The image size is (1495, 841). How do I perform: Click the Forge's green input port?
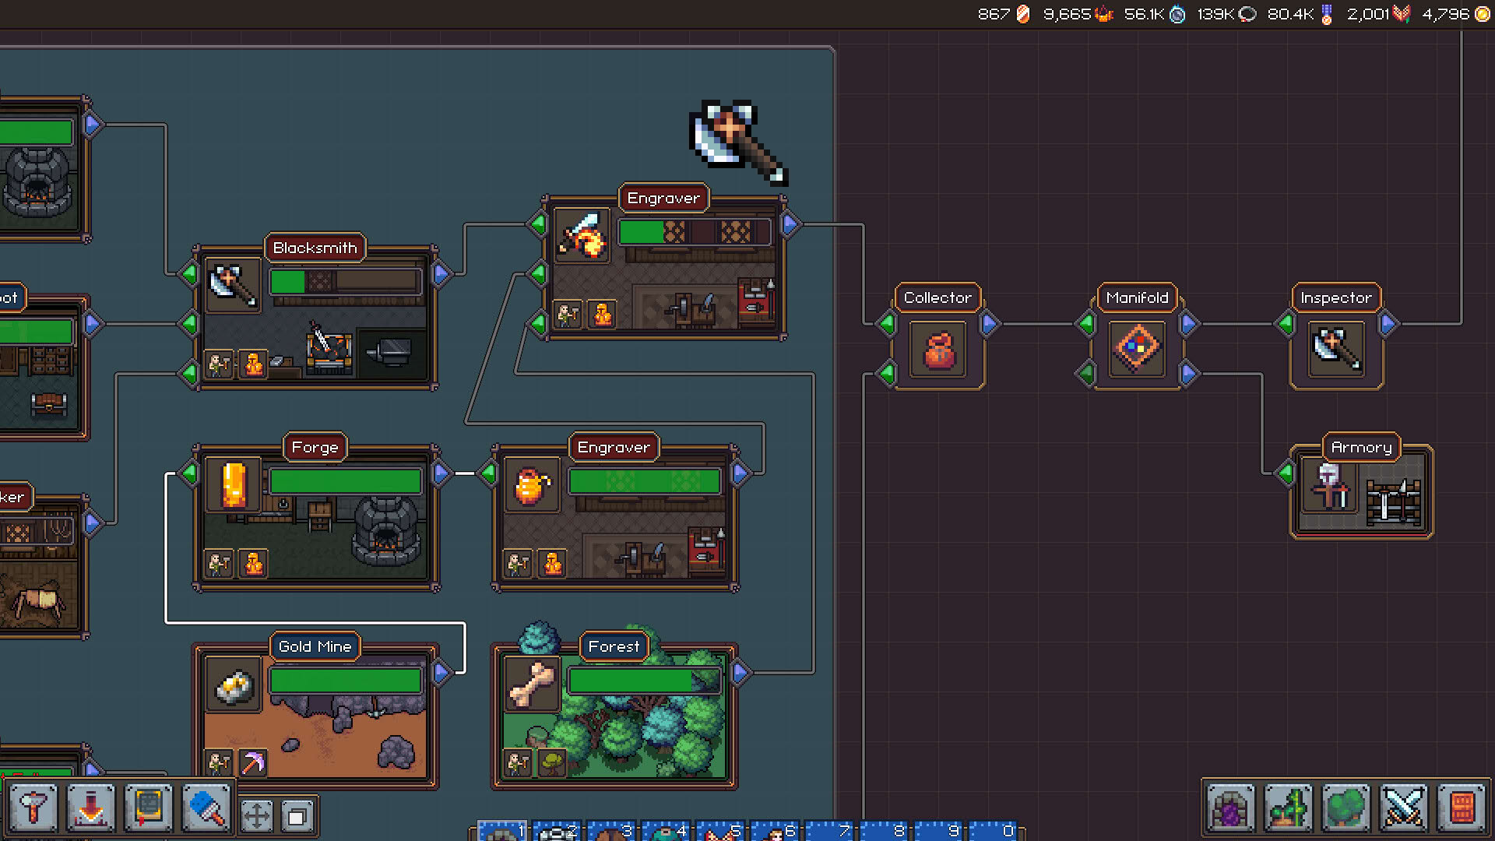189,473
